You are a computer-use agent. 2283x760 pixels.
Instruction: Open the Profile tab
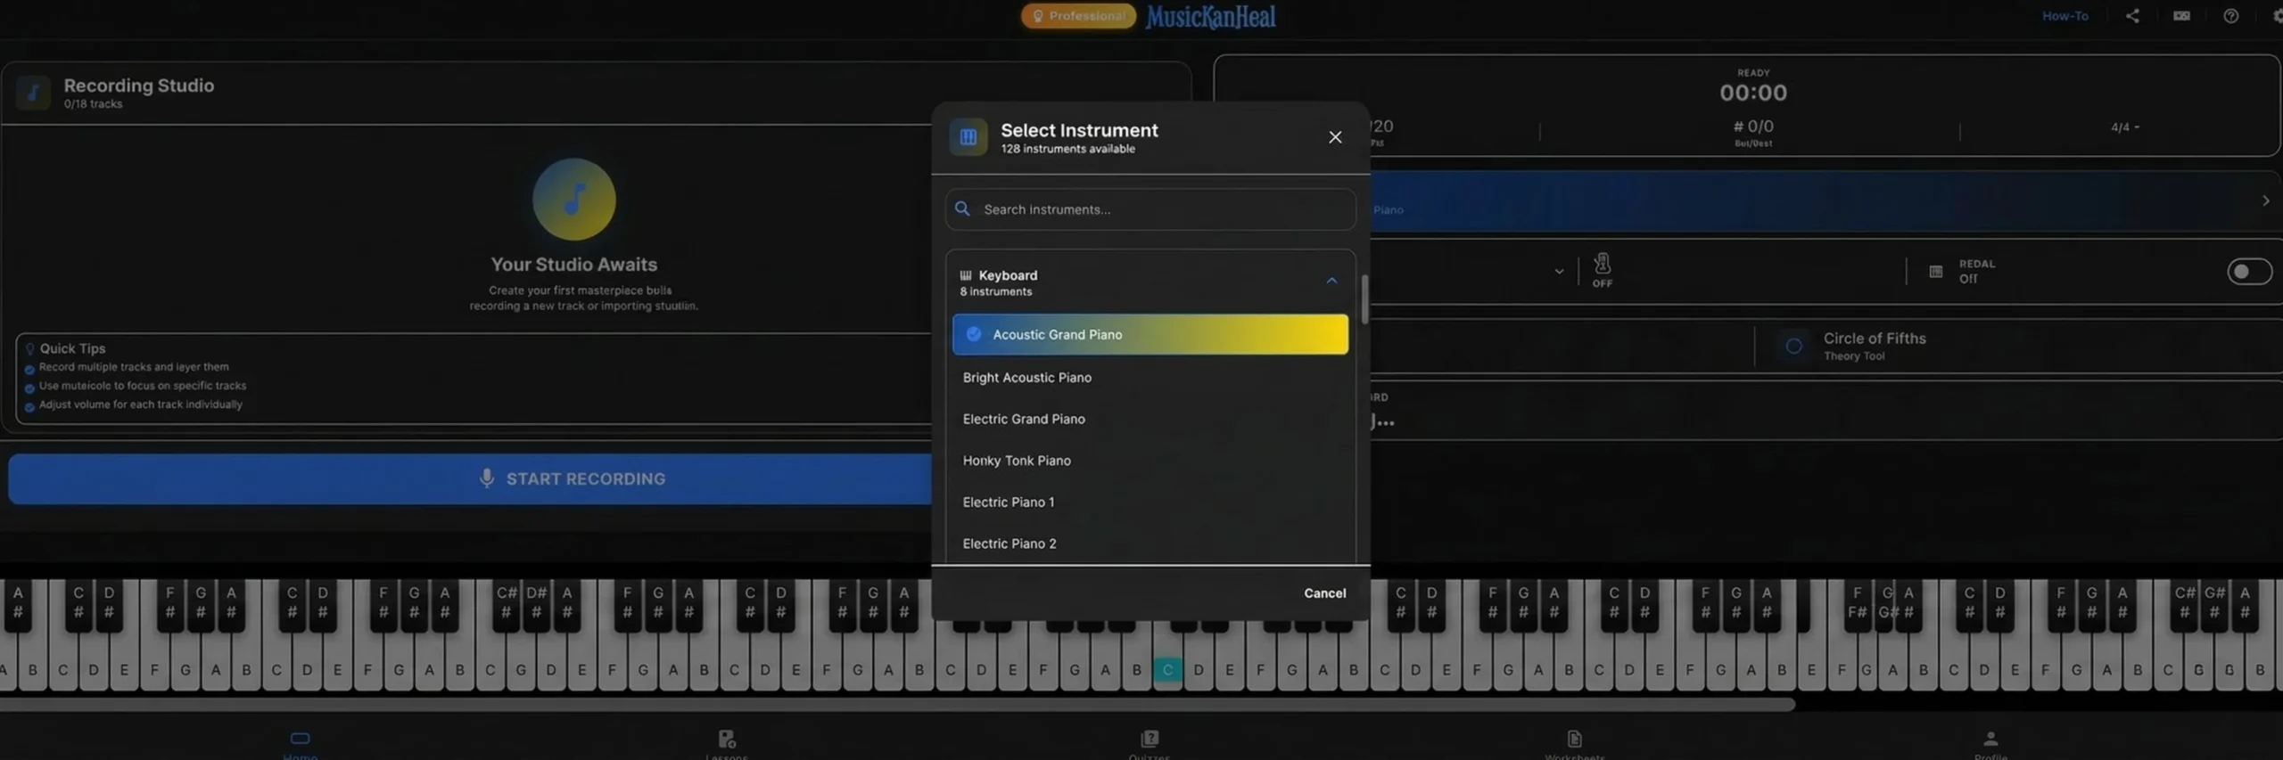click(x=1990, y=744)
